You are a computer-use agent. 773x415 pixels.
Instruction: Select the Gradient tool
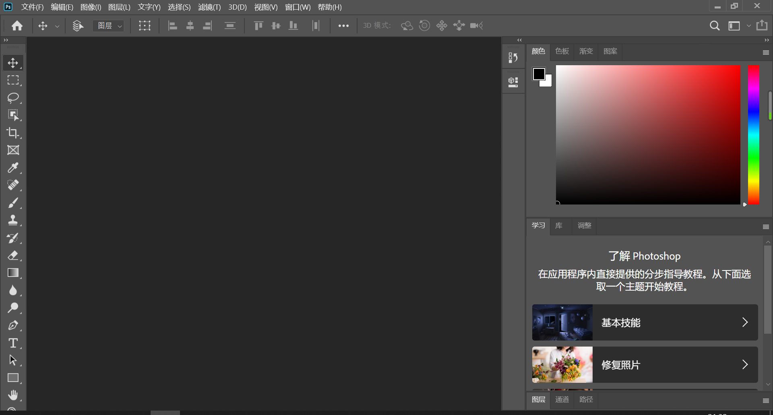(x=13, y=273)
